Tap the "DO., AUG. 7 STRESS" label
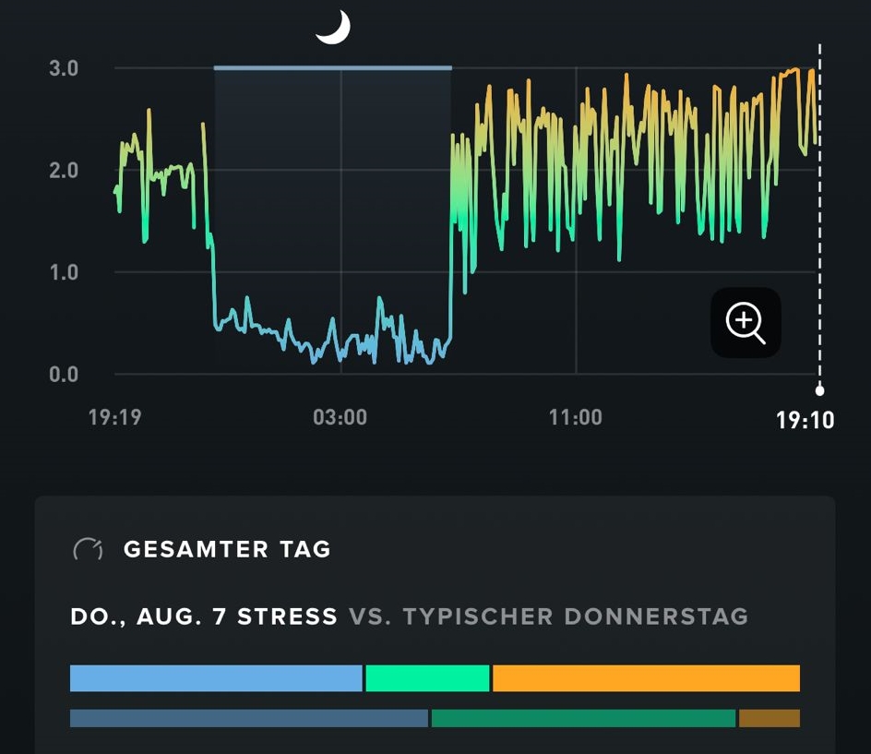The image size is (871, 754). point(204,616)
